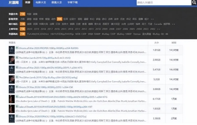197x125 pixels.
Task: Click poster thumbnail for Ghosts.of.War PROPER RARBG
Action: (12, 50)
